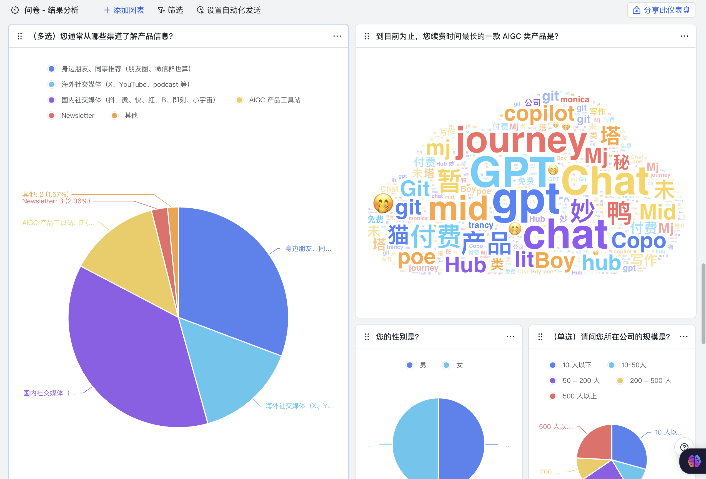Open the more menu of the 公司的规模 card
706x479 pixels.
coord(684,337)
